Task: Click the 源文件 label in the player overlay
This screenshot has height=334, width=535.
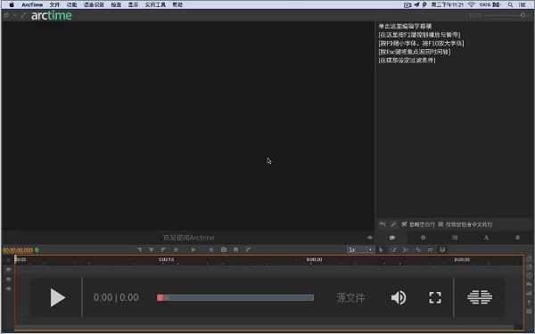Action: click(350, 297)
